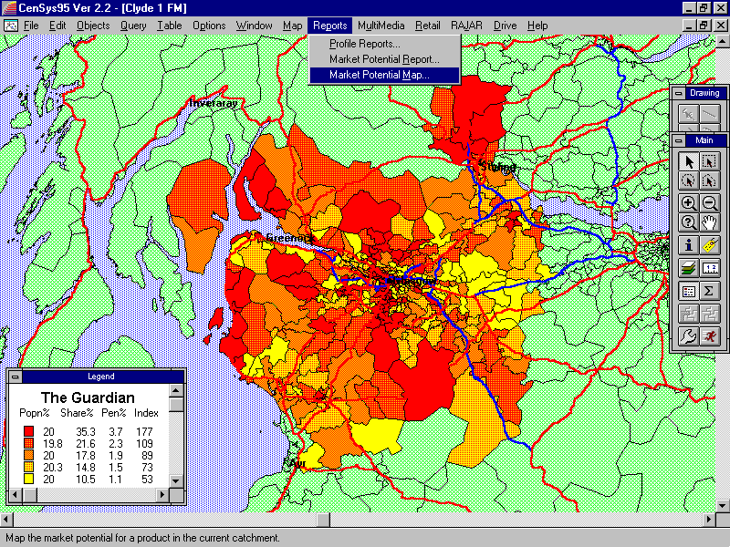Open the RAJAR menu
This screenshot has height=547, width=730.
pos(466,26)
